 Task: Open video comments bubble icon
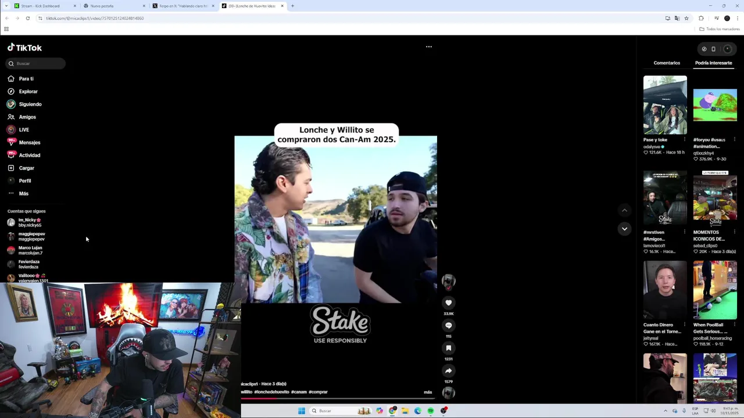tap(448, 325)
